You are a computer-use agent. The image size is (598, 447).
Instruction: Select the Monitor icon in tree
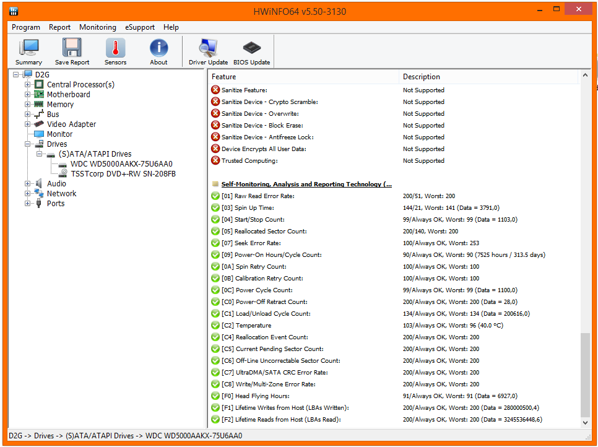tap(39, 134)
